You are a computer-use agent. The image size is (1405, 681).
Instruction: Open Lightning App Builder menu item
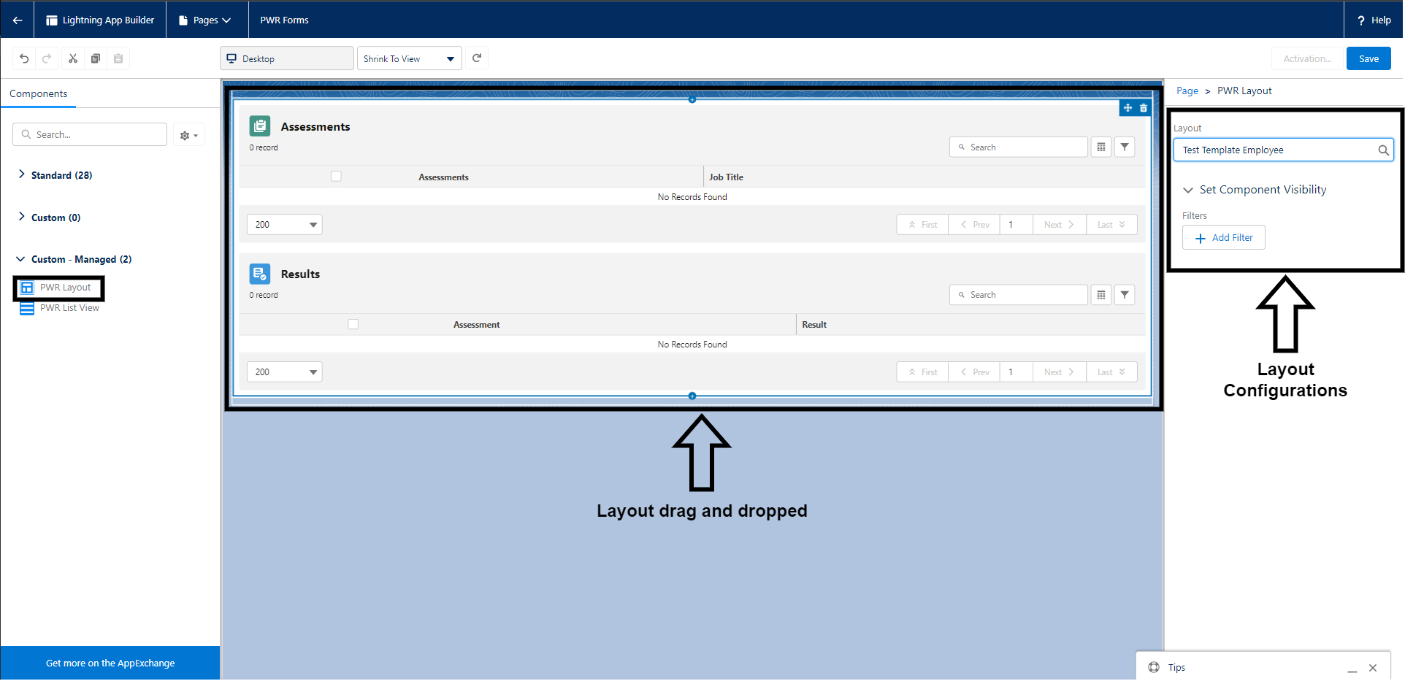point(100,20)
